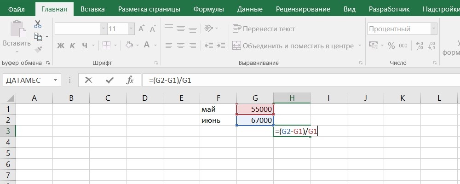Toggle underline Ч formatting
This screenshot has width=460, height=184.
85,46
